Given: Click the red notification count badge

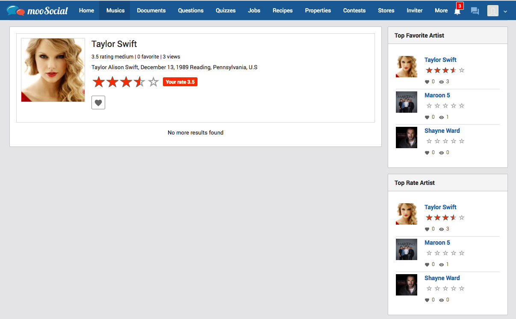Looking at the screenshot, I should click(x=460, y=6).
